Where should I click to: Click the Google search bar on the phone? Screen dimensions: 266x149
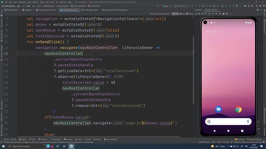tap(228, 121)
